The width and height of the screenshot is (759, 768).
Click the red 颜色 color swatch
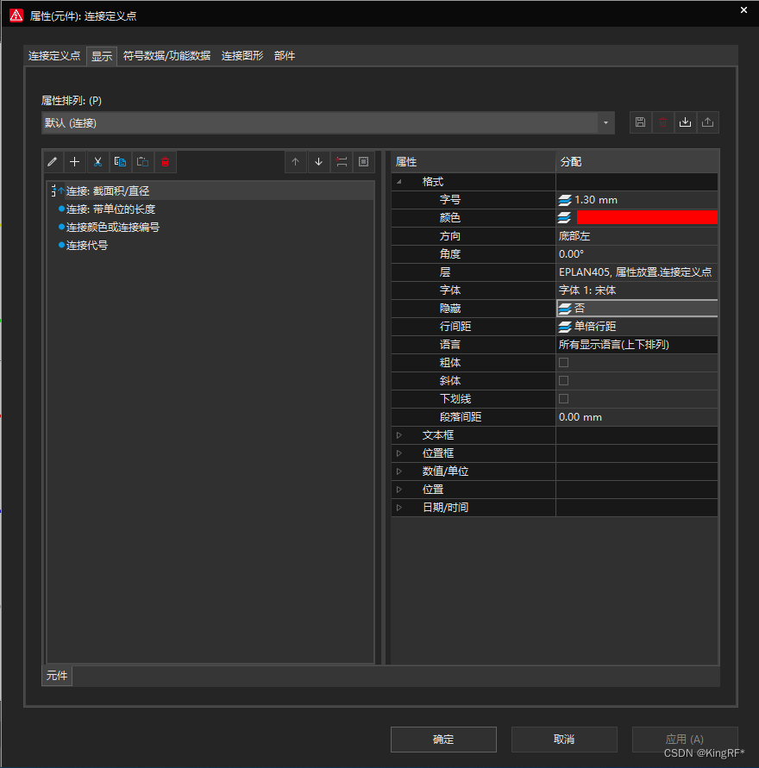(647, 217)
